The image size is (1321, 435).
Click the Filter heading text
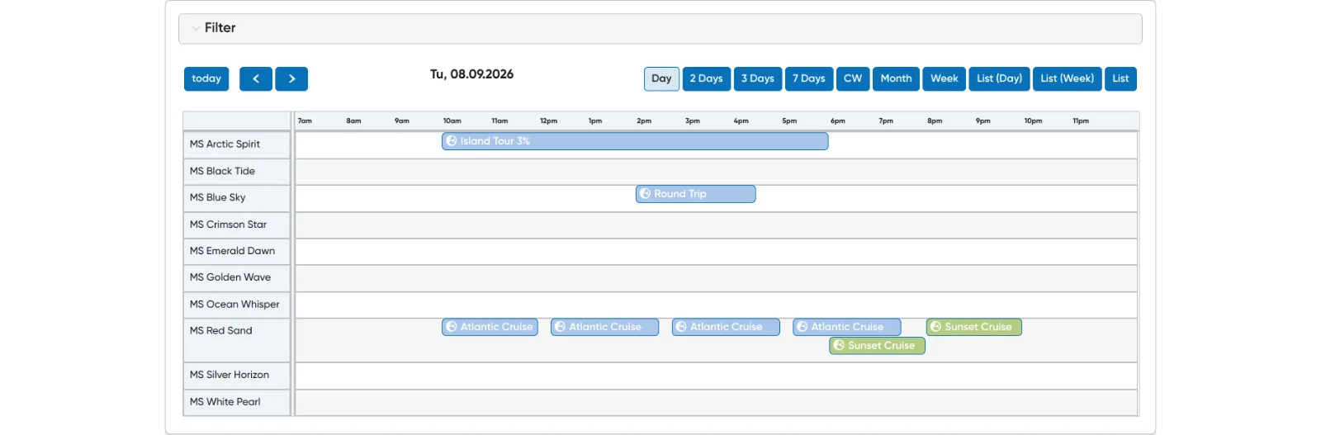click(x=220, y=28)
